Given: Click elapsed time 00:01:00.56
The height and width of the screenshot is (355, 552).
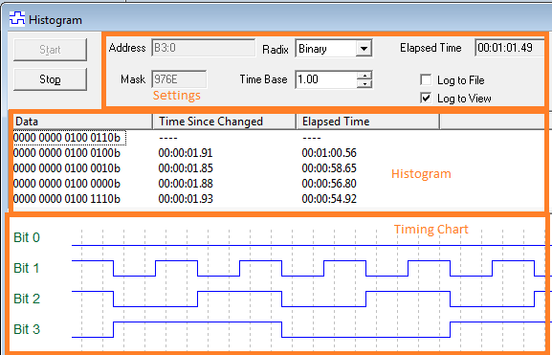Looking at the screenshot, I should click(x=329, y=153).
